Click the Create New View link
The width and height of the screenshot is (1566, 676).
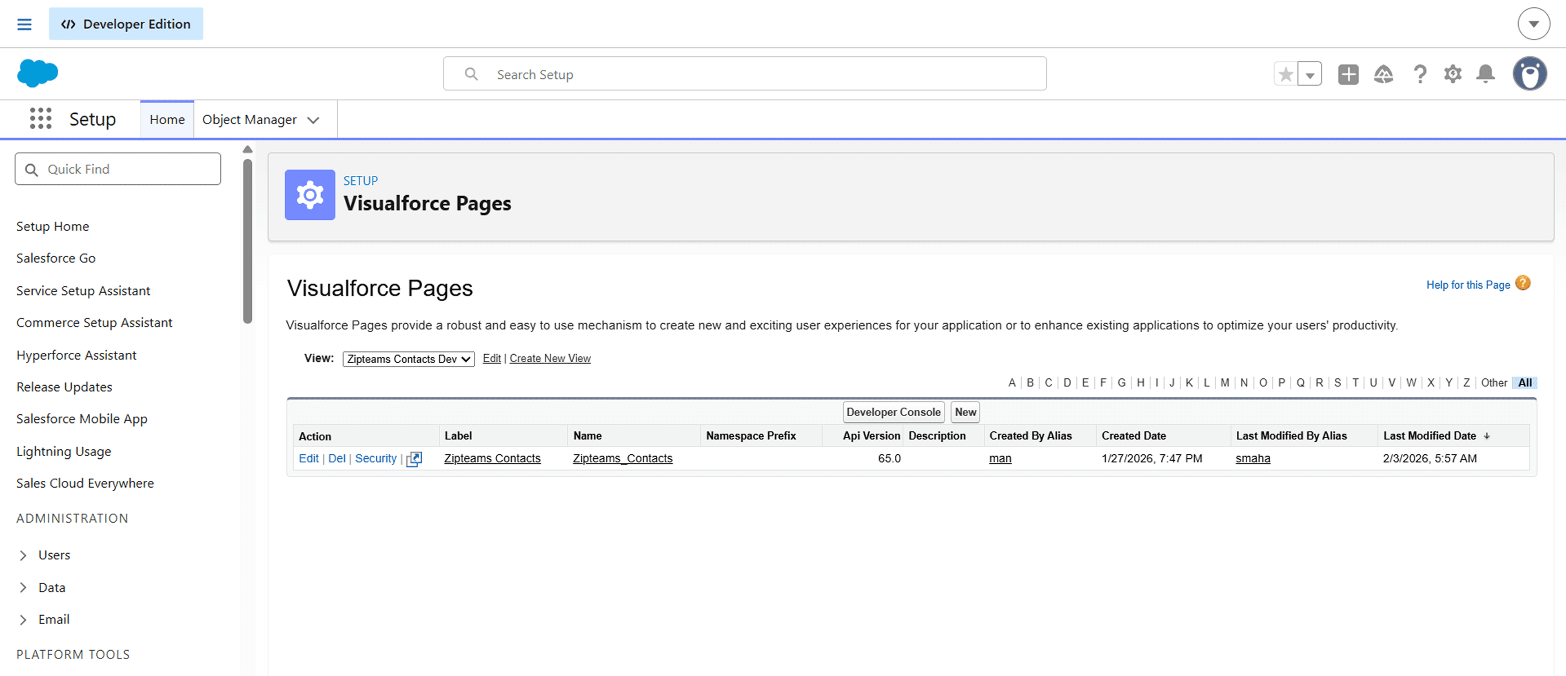tap(550, 358)
